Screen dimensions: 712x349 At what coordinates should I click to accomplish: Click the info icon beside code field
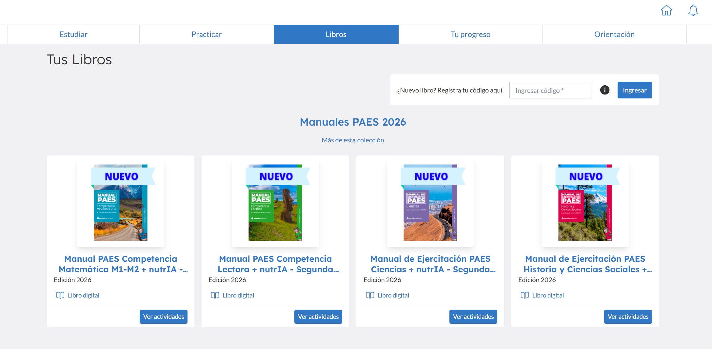click(604, 90)
